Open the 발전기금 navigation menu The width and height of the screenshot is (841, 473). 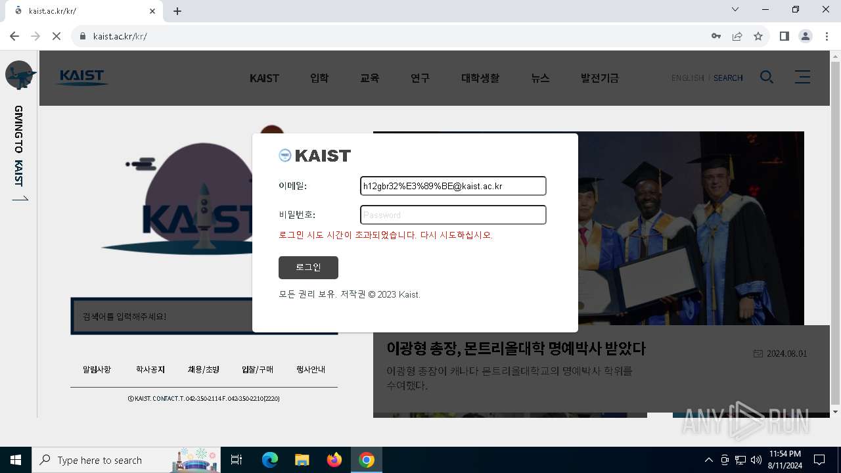[600, 78]
